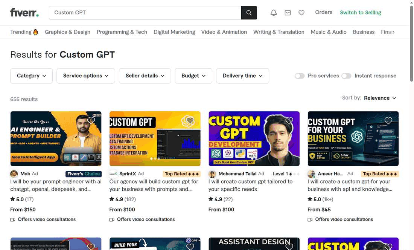Click video camera icon under SprintX gig
This screenshot has height=250, width=414.
tap(112, 220)
